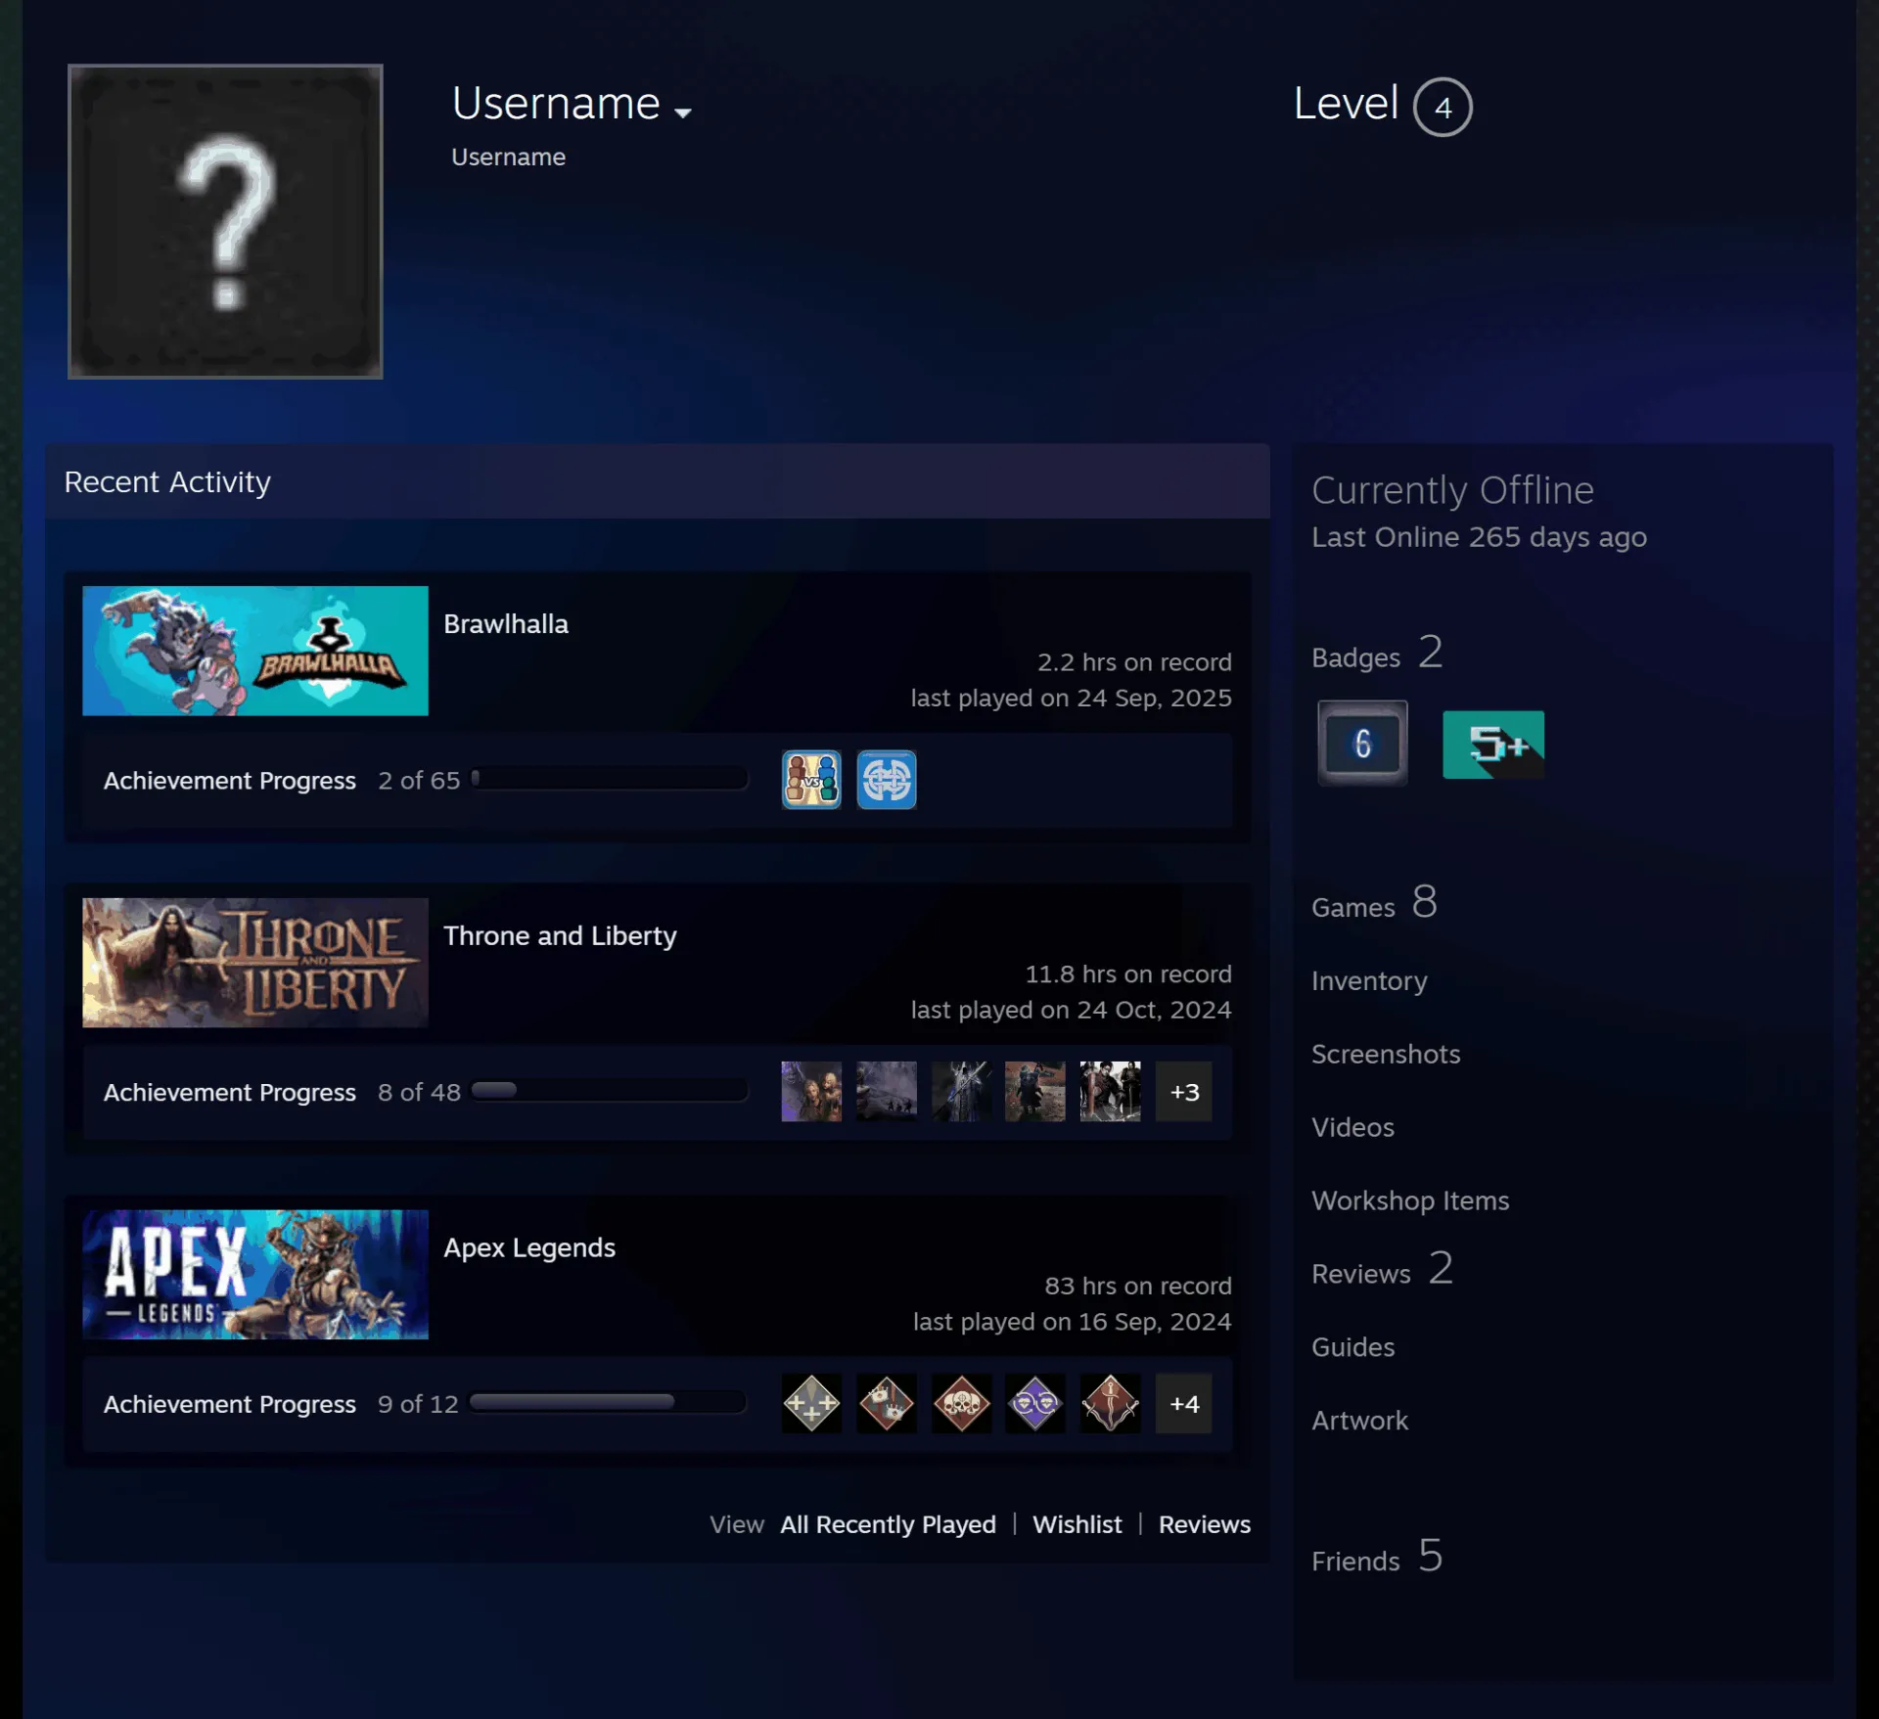1879x1719 pixels.
Task: Open the fifth Throne and Liberty achievement icon
Action: (x=1111, y=1091)
